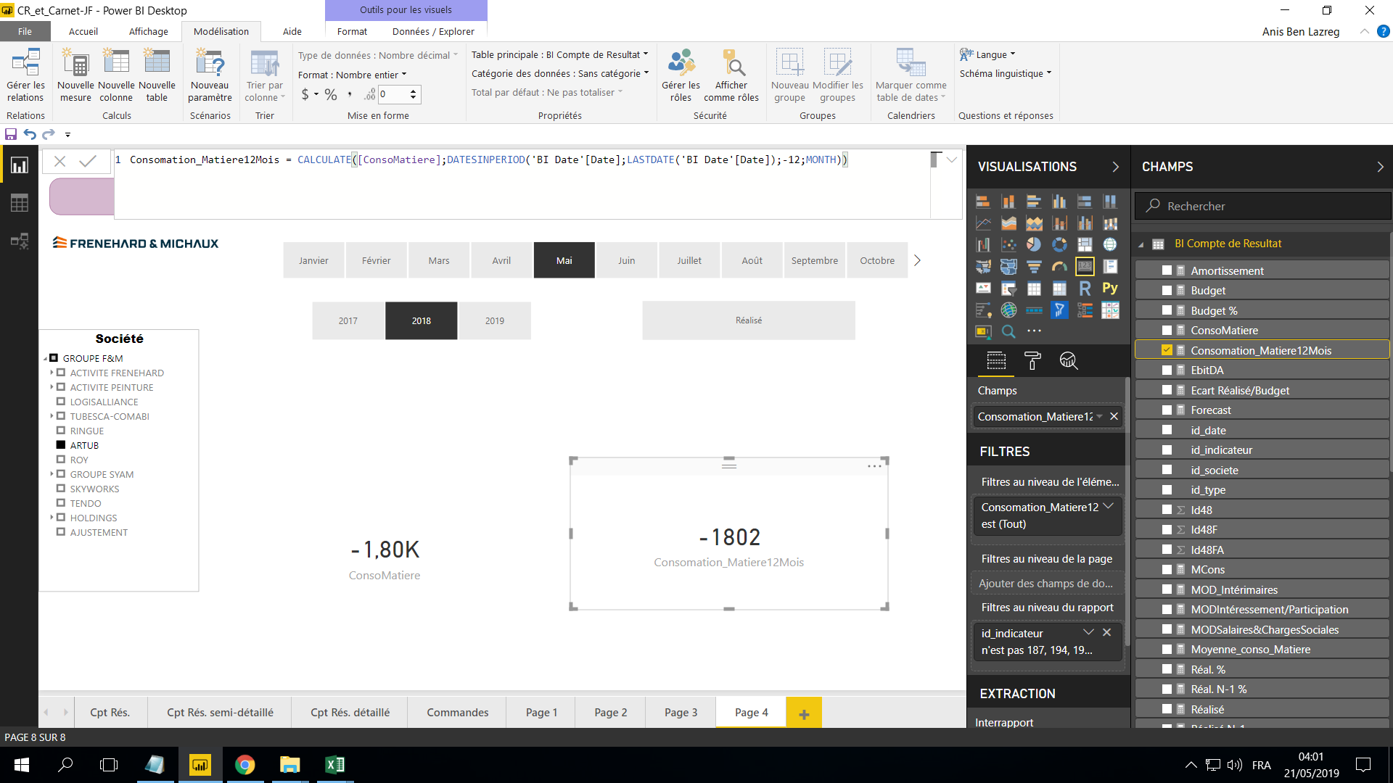Select the Python visual icon
Screen dimensions: 1393x783
[x=1110, y=289]
